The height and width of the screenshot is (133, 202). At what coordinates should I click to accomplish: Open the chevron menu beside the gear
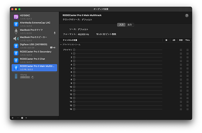26,118
